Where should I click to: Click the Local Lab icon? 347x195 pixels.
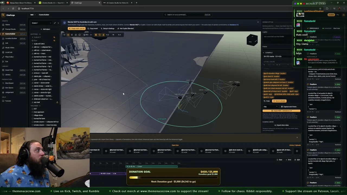coord(3,52)
